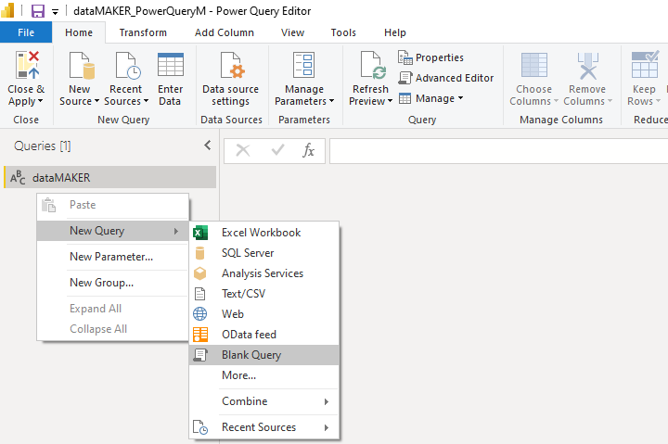Switch to the Tools tab
Image resolution: width=668 pixels, height=444 pixels.
343,32
